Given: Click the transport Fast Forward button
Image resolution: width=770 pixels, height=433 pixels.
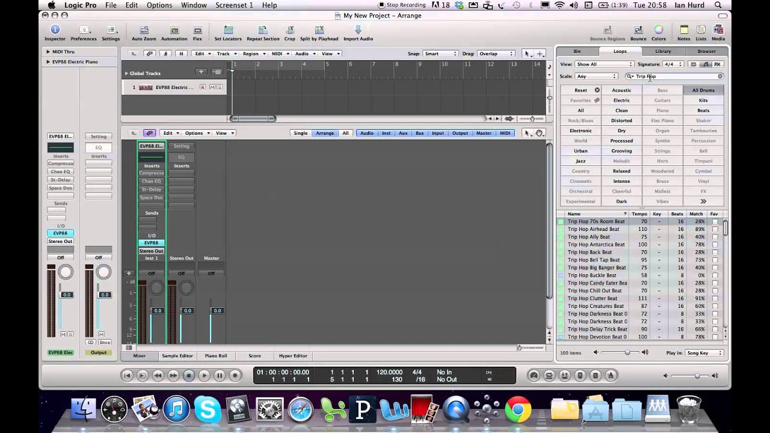Looking at the screenshot, I should tap(173, 375).
